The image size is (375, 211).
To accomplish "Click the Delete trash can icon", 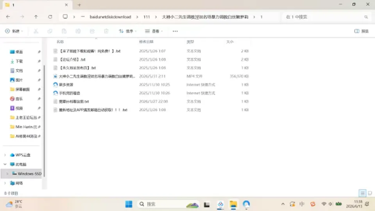I will pyautogui.click(x=106, y=31).
